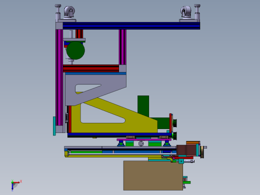This screenshot has height=195, width=260.
Task: Pick the red horizontal cross beam
Action: pyautogui.click(x=91, y=68)
